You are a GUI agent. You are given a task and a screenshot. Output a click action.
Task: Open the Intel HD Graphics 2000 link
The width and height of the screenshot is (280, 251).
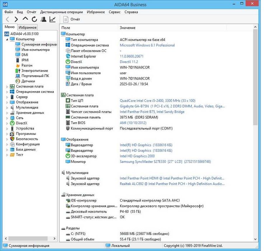click(x=137, y=156)
